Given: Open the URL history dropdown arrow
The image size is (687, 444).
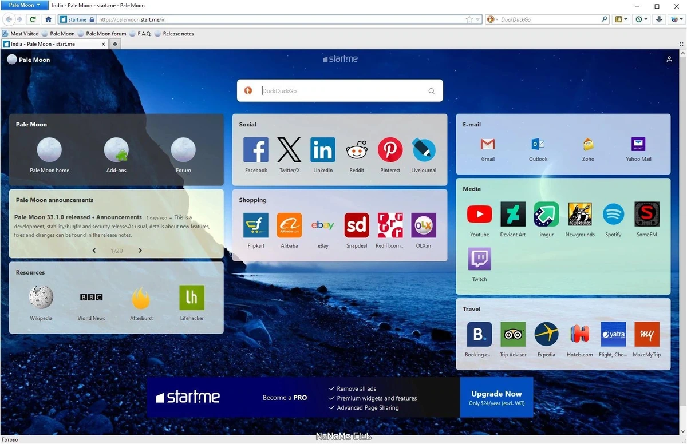Looking at the screenshot, I should click(x=478, y=19).
